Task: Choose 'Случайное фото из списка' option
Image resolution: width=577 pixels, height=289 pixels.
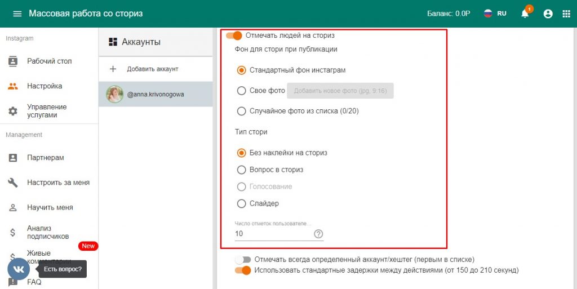Action: pyautogui.click(x=242, y=111)
